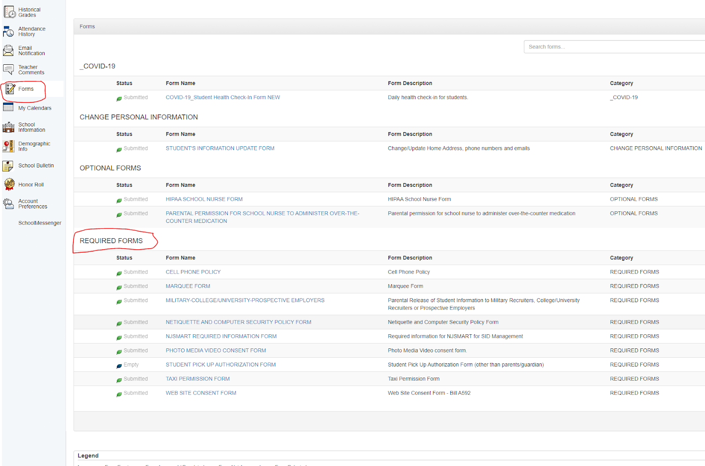Click status leaf icon for NJSMART form

(x=119, y=337)
